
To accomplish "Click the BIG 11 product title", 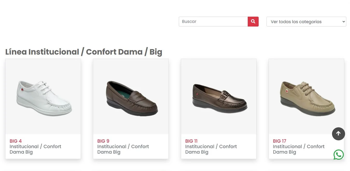I will coord(191,141).
